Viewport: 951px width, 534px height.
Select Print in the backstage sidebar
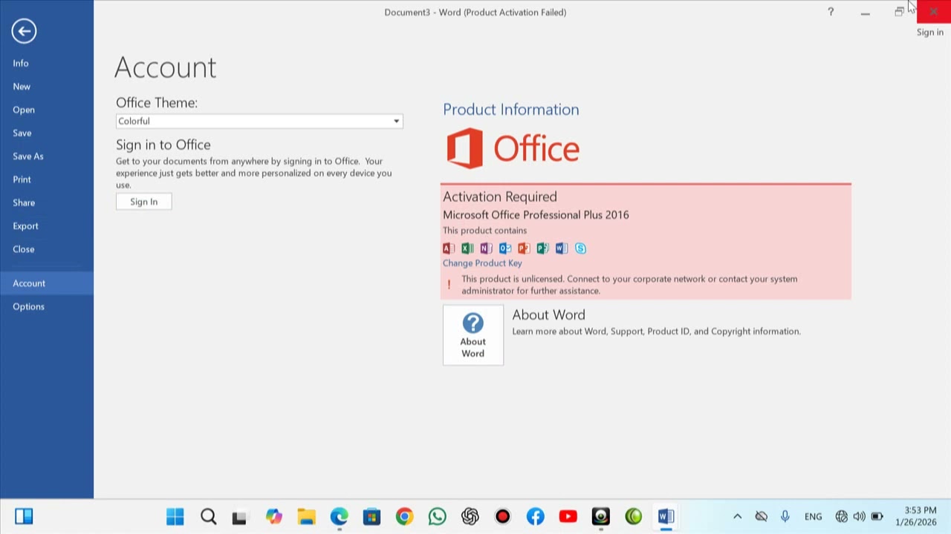[x=47, y=179]
